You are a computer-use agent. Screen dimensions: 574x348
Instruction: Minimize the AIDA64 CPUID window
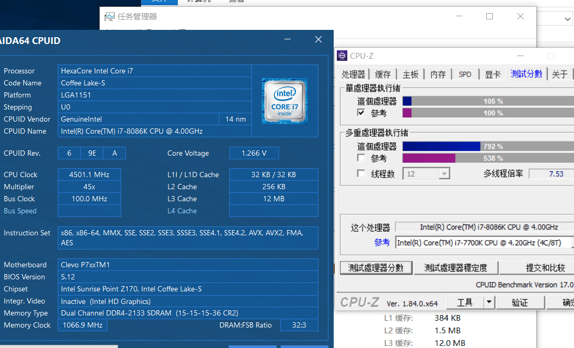pyautogui.click(x=288, y=39)
